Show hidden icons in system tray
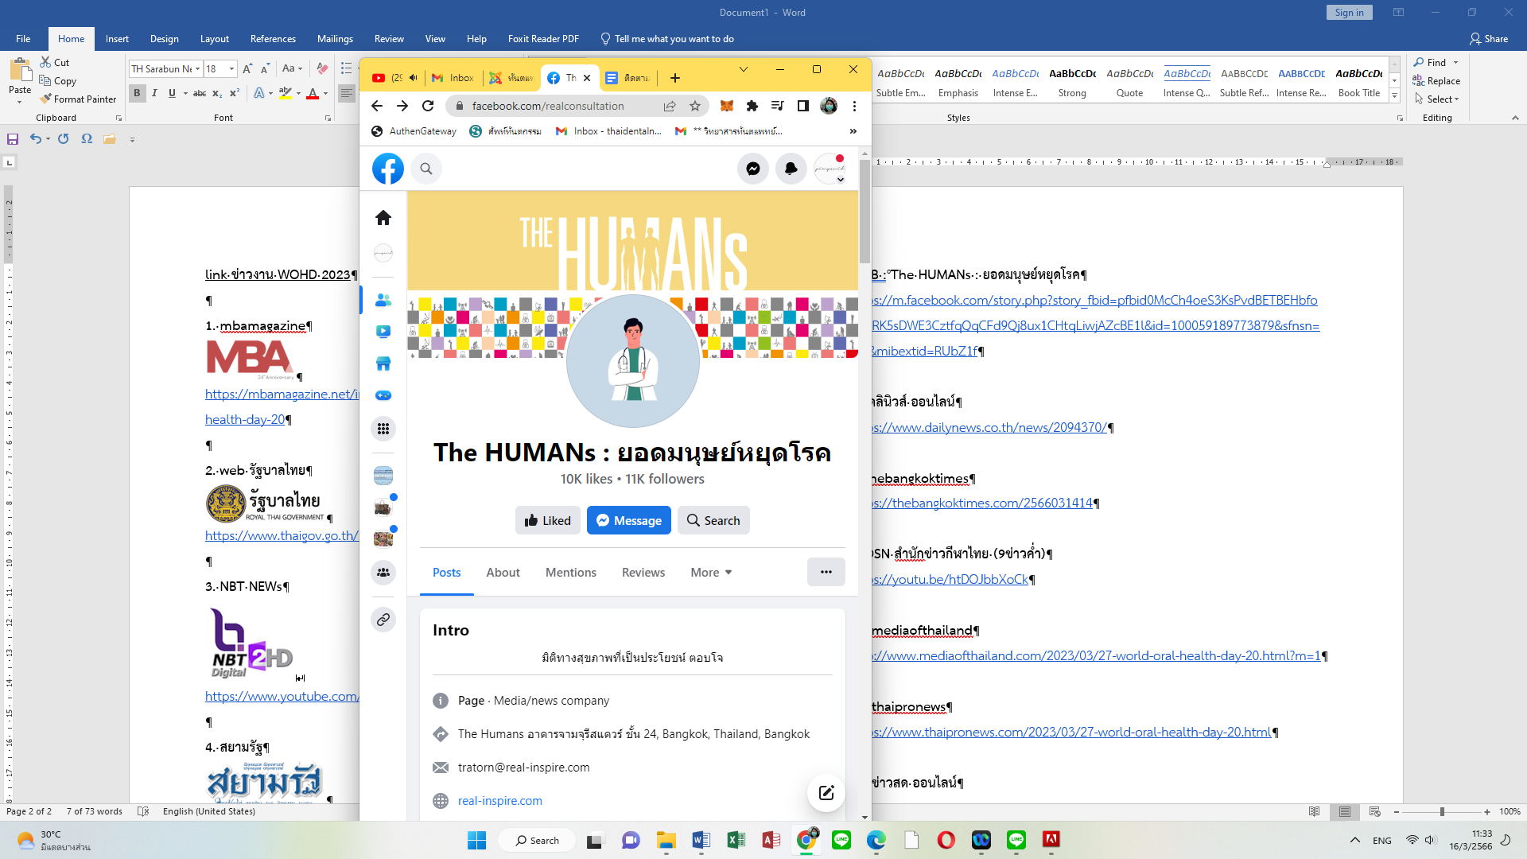This screenshot has height=859, width=1527. click(x=1354, y=840)
